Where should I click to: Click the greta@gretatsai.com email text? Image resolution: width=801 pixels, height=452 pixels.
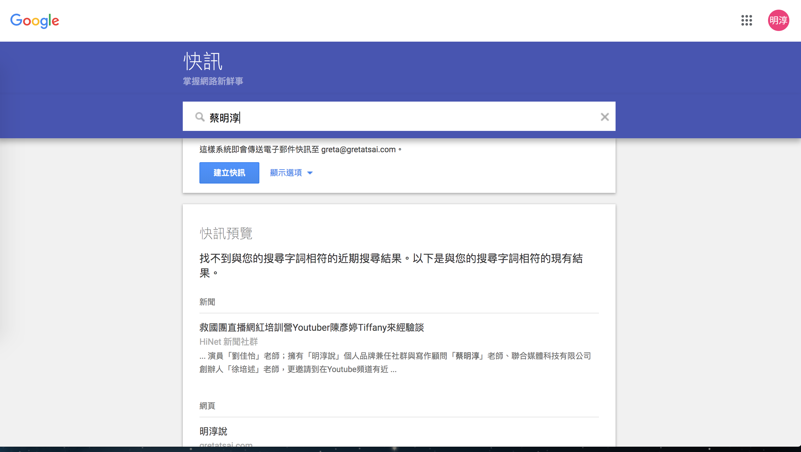358,150
